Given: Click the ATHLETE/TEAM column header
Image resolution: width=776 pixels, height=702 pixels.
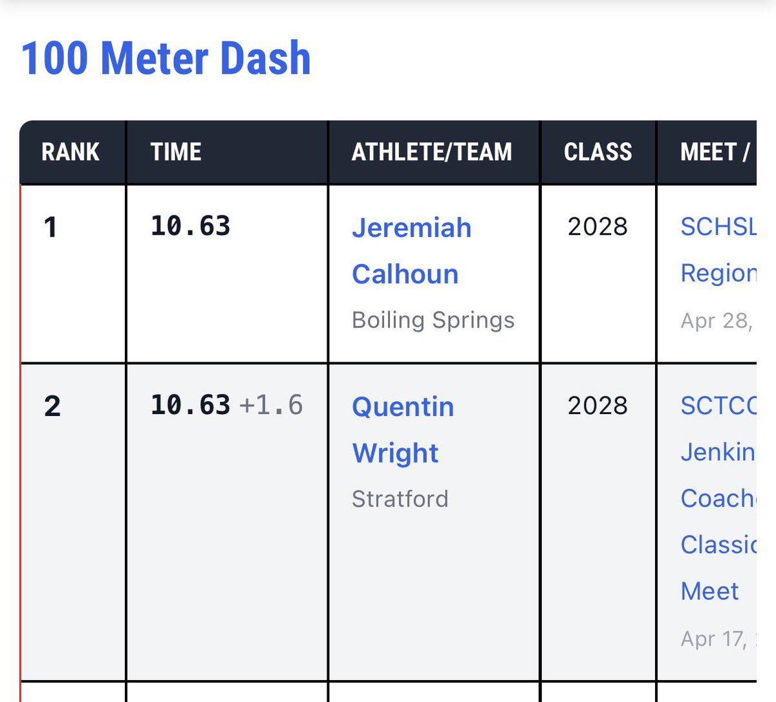Looking at the screenshot, I should 432,152.
